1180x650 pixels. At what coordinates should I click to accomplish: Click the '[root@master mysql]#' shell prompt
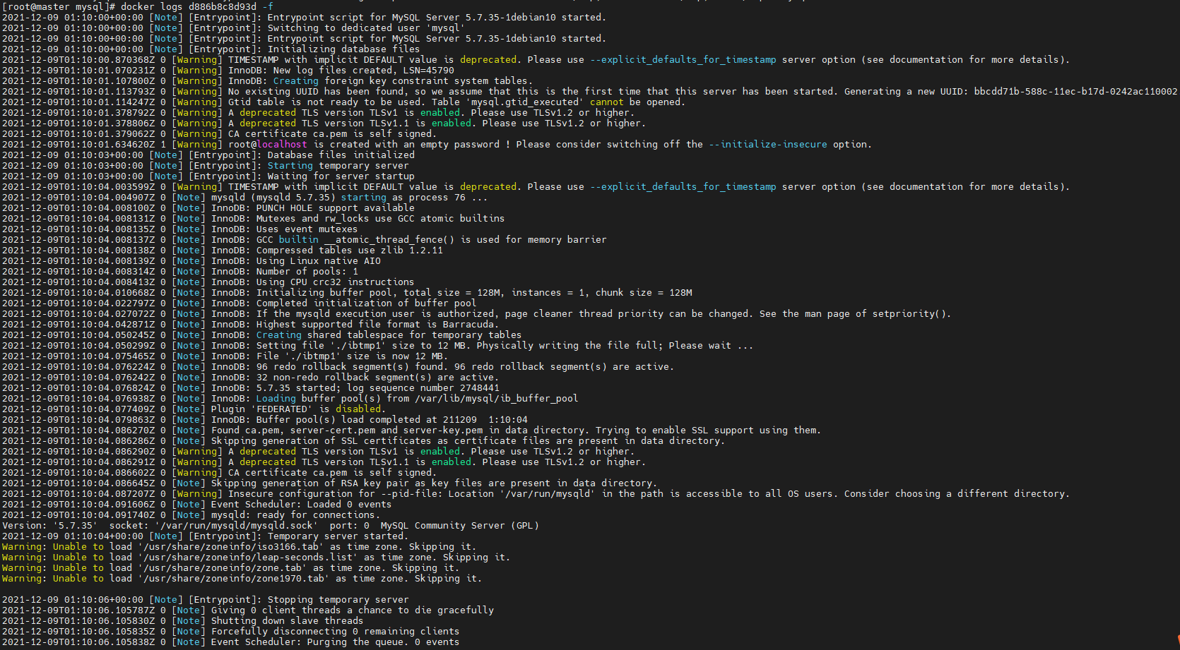(x=59, y=6)
